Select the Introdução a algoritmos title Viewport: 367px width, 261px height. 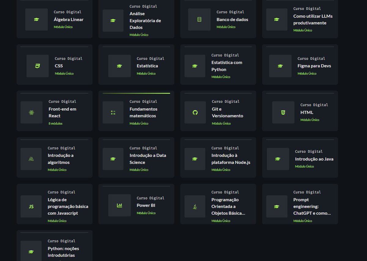point(61,159)
